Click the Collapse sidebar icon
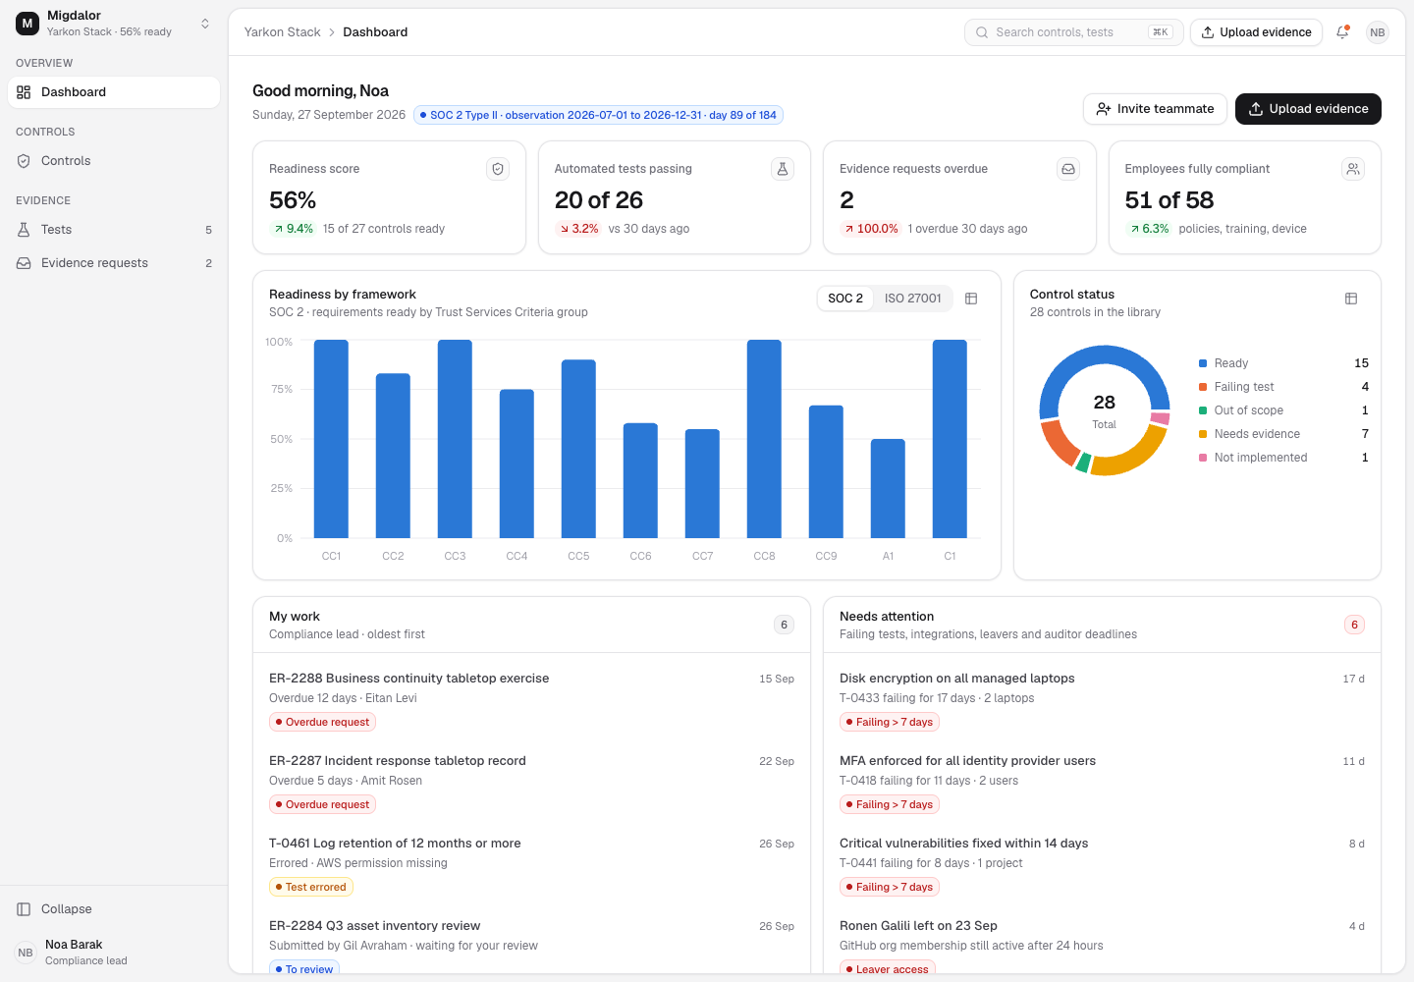Viewport: 1414px width, 982px height. point(24,909)
